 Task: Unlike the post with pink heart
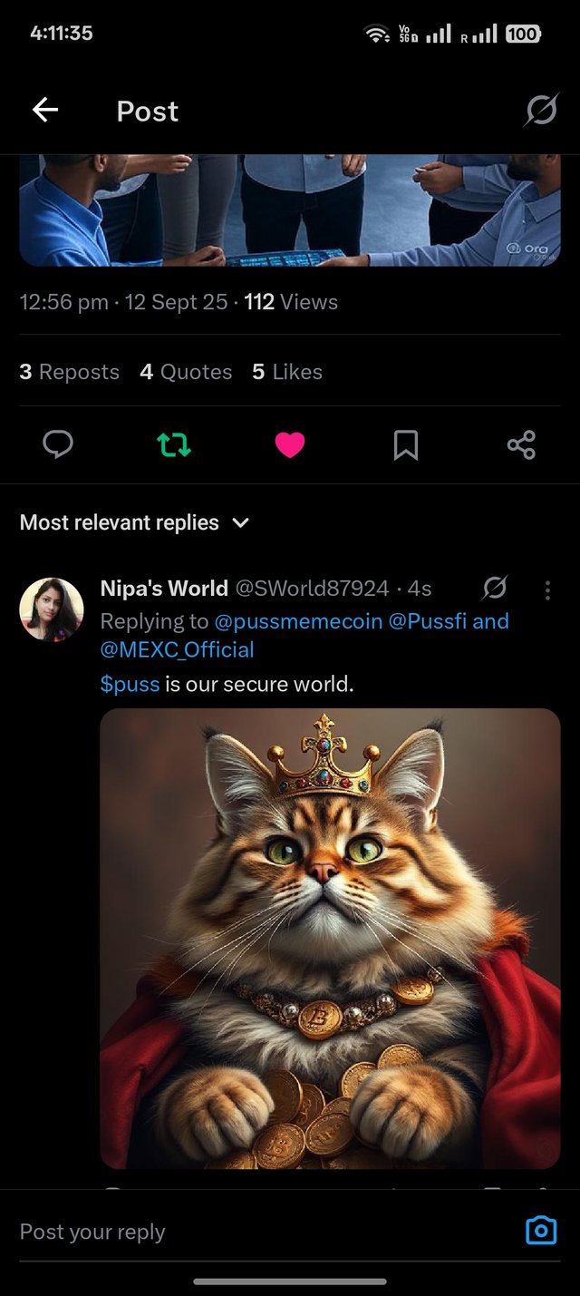point(290,444)
